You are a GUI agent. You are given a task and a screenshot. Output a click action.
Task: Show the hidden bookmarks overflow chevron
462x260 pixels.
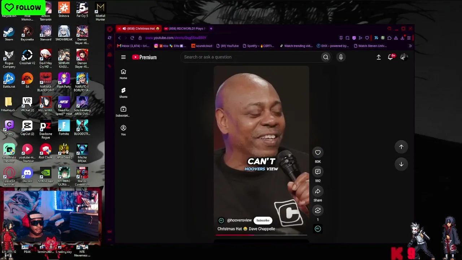[x=410, y=46]
